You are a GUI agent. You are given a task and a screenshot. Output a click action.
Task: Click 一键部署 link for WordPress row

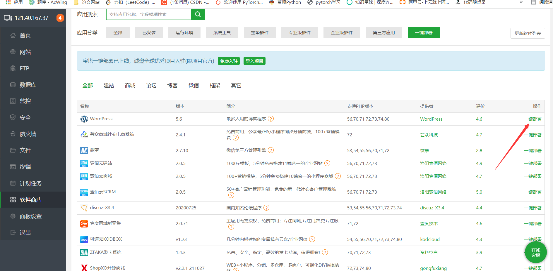click(x=533, y=119)
